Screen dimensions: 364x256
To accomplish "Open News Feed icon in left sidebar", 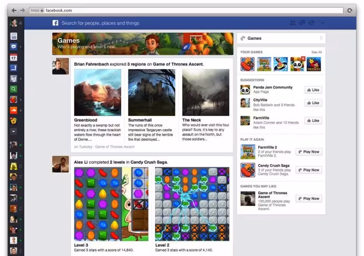I will 14,36.
